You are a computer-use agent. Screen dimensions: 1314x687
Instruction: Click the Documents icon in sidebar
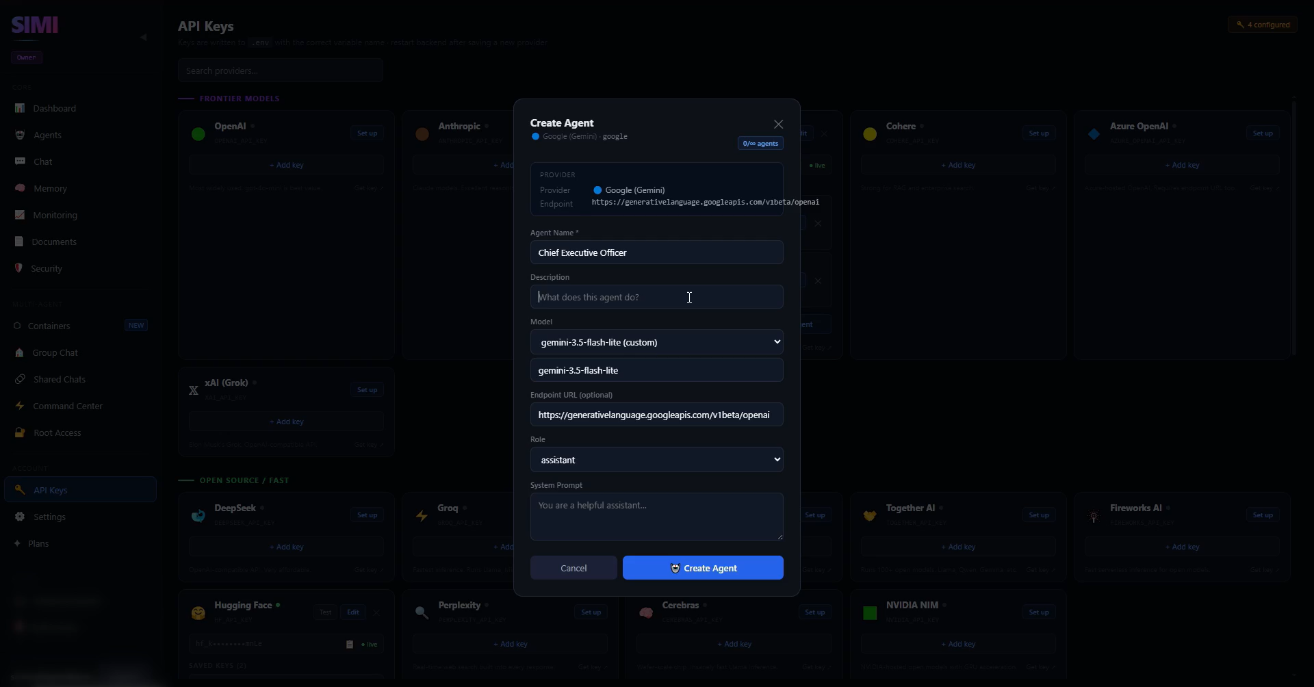[x=19, y=242]
